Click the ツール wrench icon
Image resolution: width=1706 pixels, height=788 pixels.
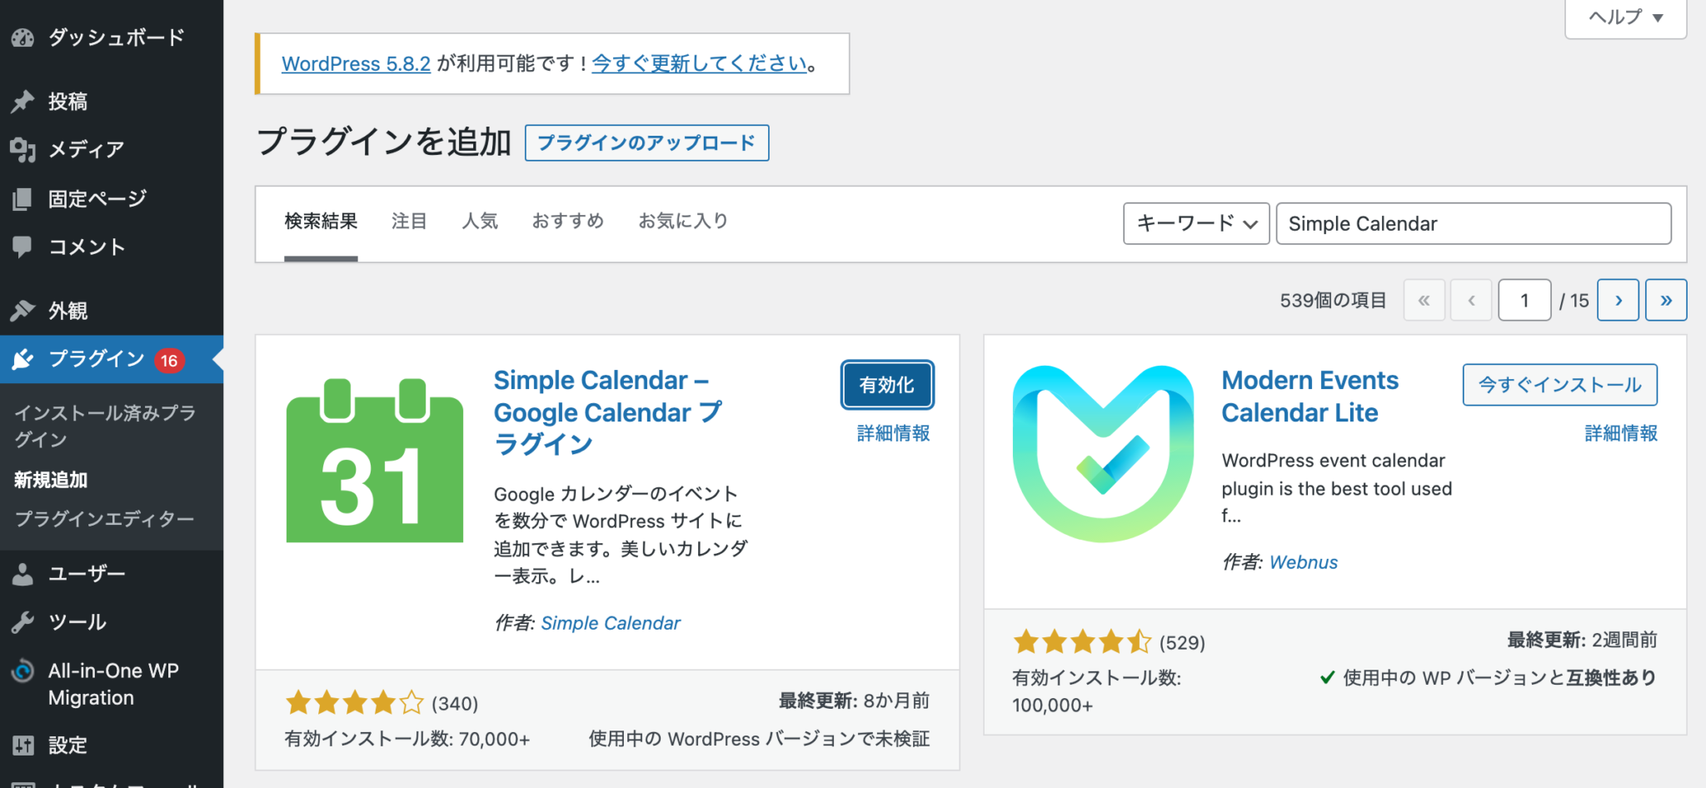pyautogui.click(x=22, y=621)
